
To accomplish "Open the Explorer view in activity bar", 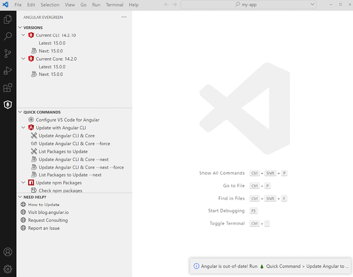I will 8,19.
